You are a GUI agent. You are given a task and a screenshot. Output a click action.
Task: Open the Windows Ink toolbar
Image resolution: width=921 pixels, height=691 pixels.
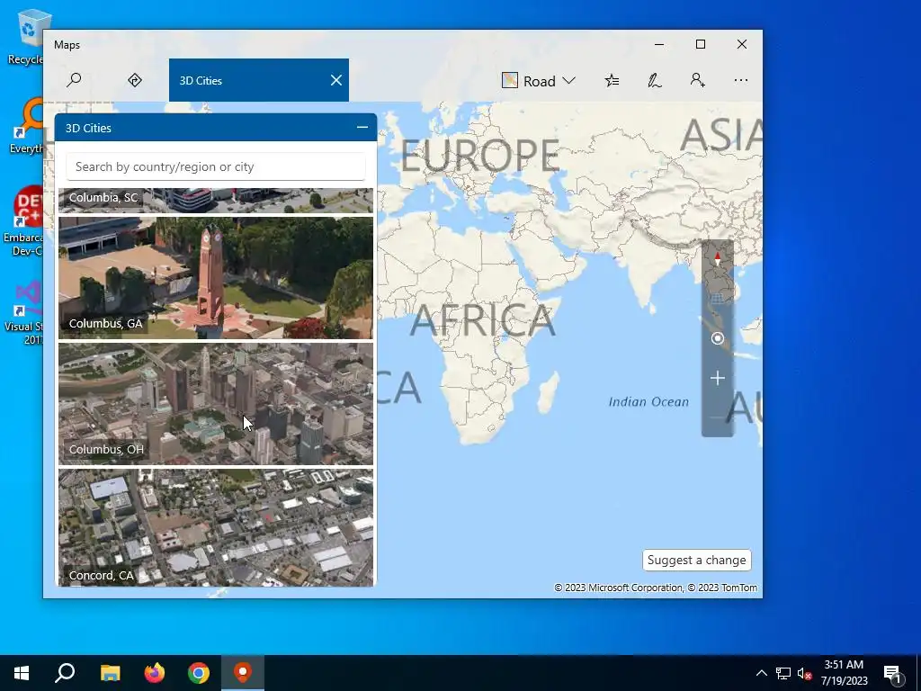click(x=655, y=80)
